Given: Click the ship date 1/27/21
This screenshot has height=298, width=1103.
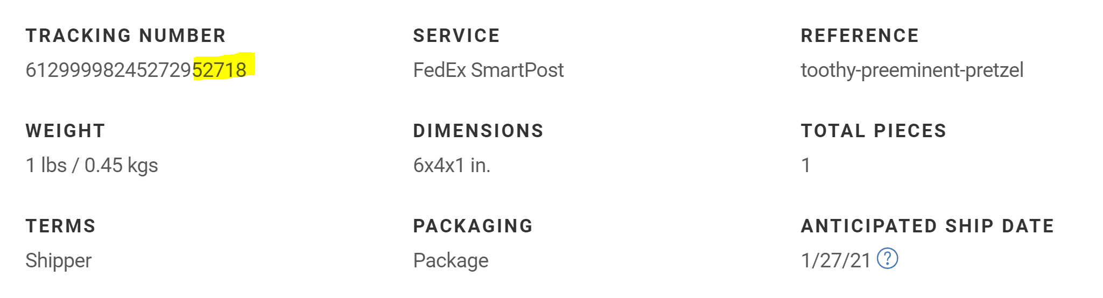Looking at the screenshot, I should (x=835, y=261).
